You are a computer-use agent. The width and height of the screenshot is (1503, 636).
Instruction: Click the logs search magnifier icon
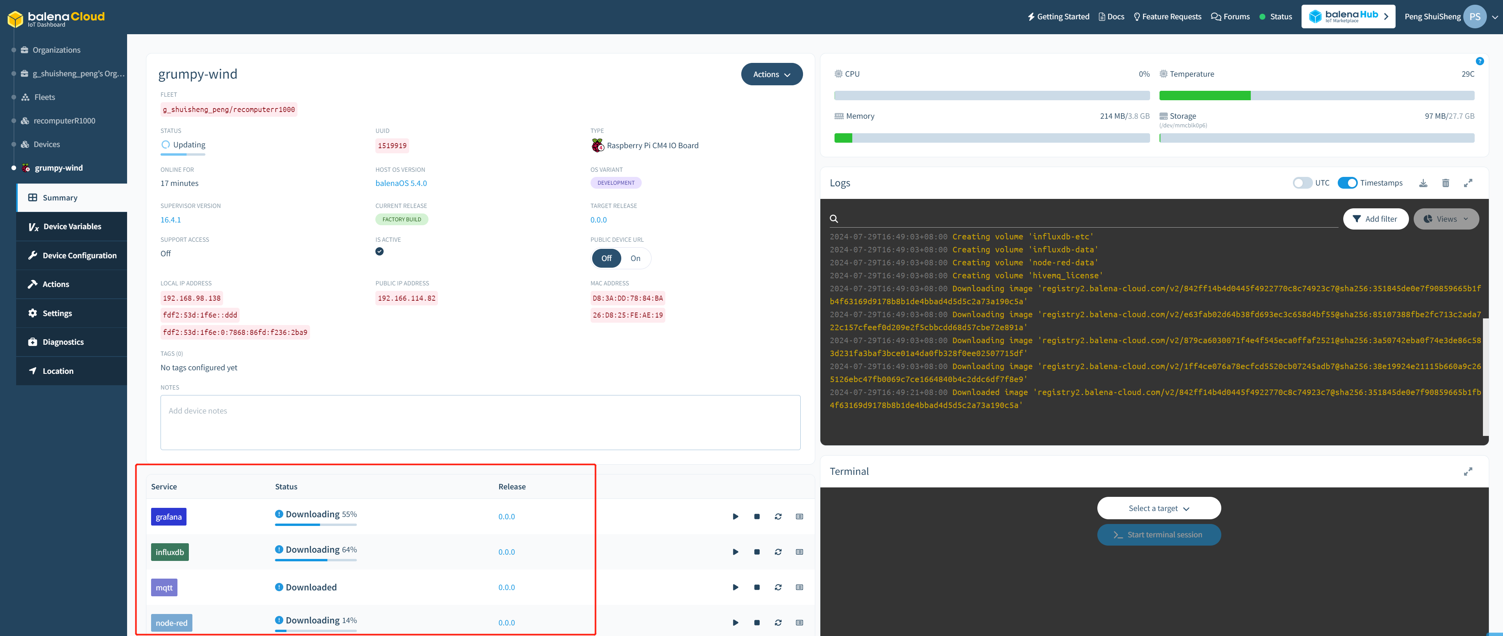[x=834, y=219]
